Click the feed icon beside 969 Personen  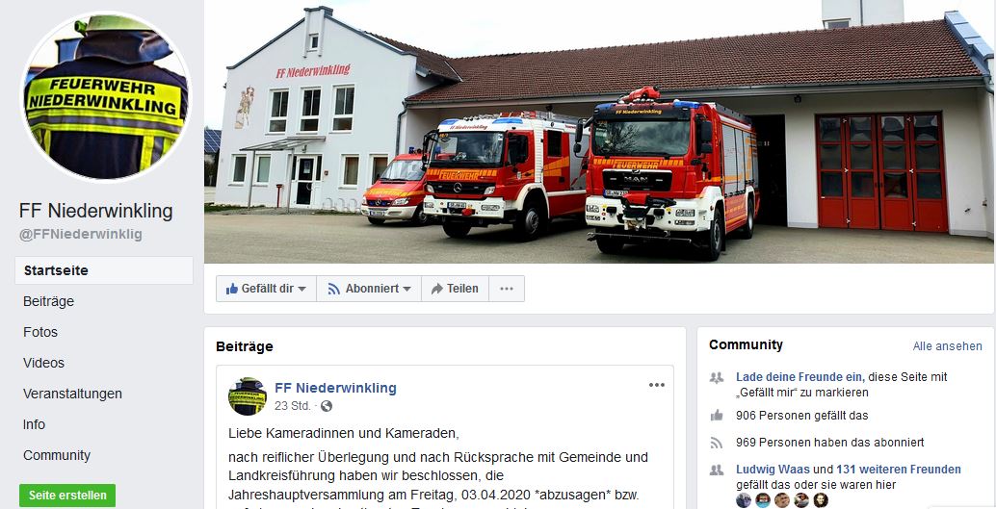click(718, 443)
